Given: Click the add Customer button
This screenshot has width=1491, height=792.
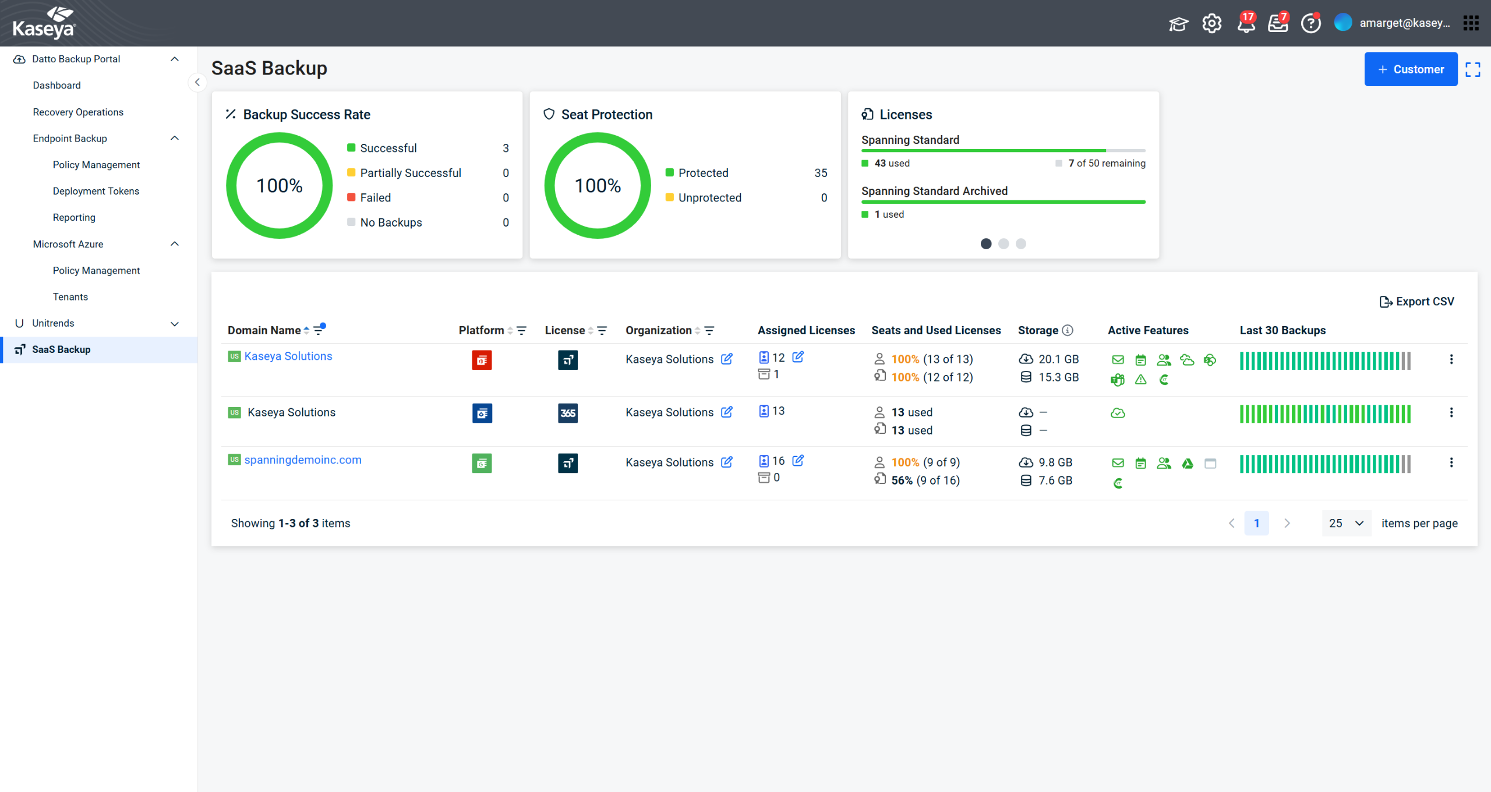Looking at the screenshot, I should (x=1410, y=69).
